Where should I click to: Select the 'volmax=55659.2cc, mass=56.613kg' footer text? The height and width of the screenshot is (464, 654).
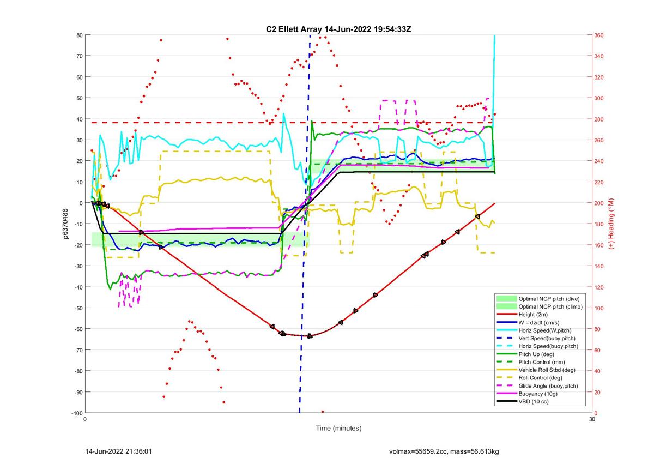(x=445, y=452)
